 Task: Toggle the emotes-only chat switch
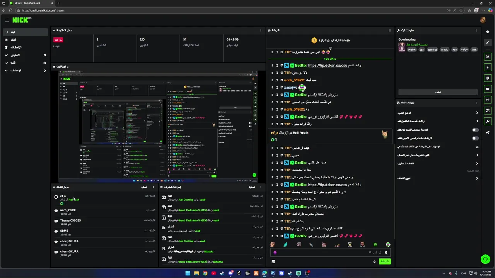tap(475, 138)
